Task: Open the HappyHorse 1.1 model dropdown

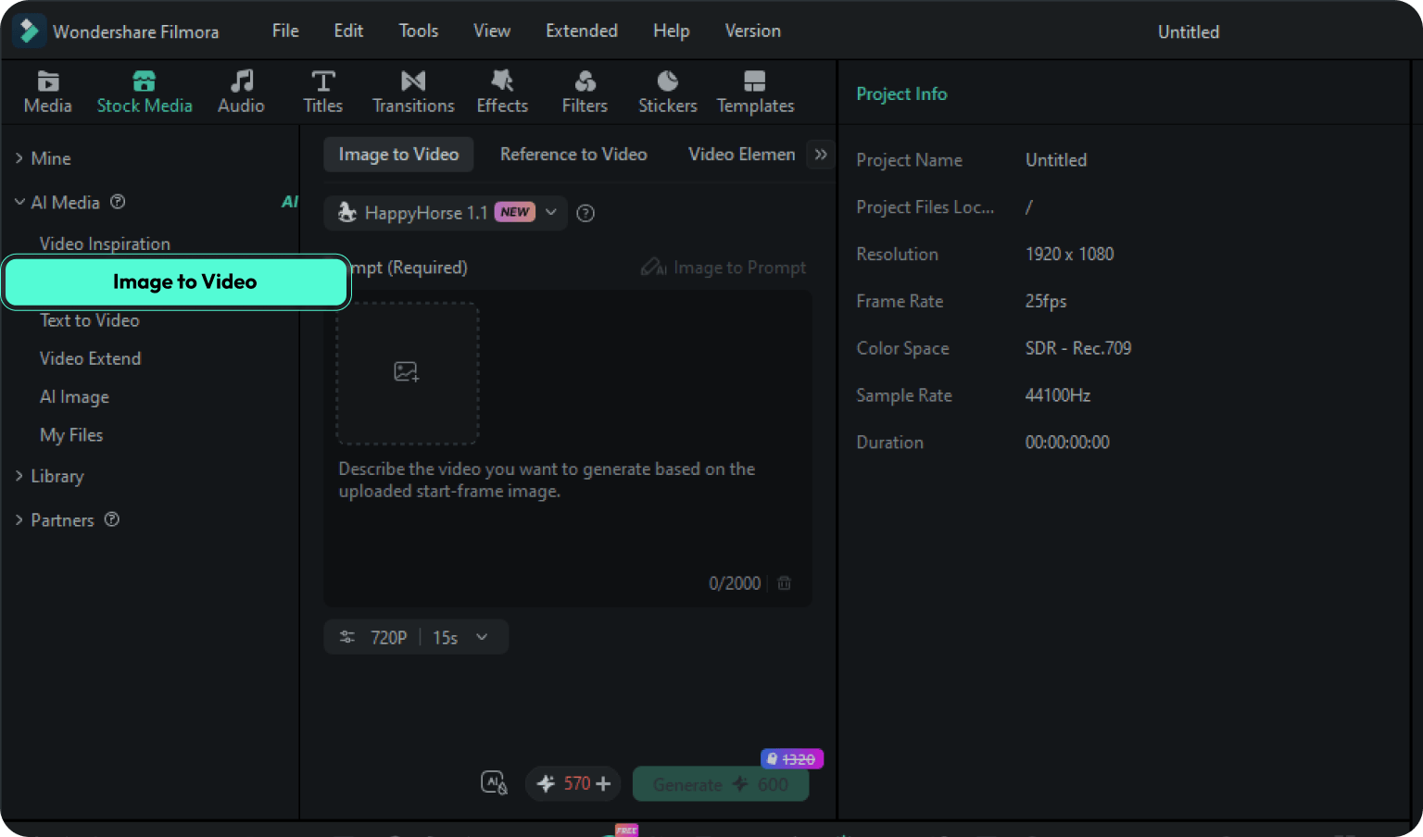Action: [446, 213]
